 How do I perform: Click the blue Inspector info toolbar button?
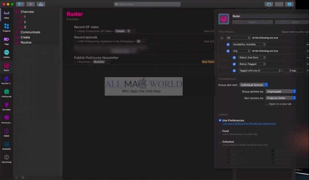pyautogui.click(x=289, y=4)
